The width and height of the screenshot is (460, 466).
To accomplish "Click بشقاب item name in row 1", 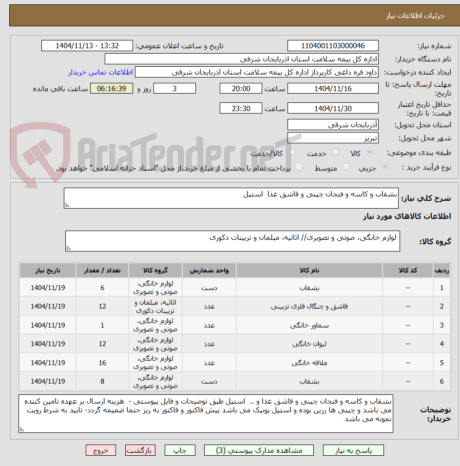I will pyautogui.click(x=309, y=288).
